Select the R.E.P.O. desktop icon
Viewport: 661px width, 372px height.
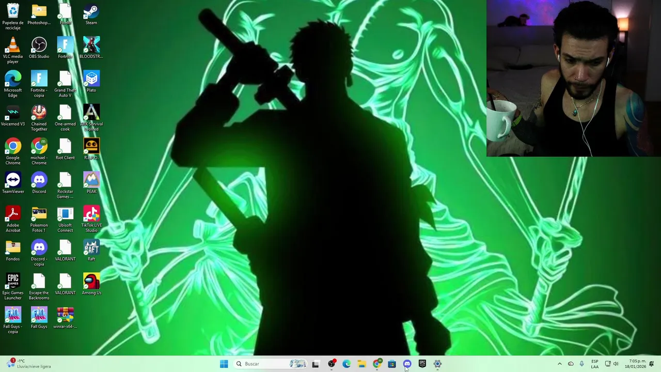tap(91, 149)
